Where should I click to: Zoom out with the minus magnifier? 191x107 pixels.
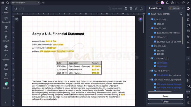(188, 103)
